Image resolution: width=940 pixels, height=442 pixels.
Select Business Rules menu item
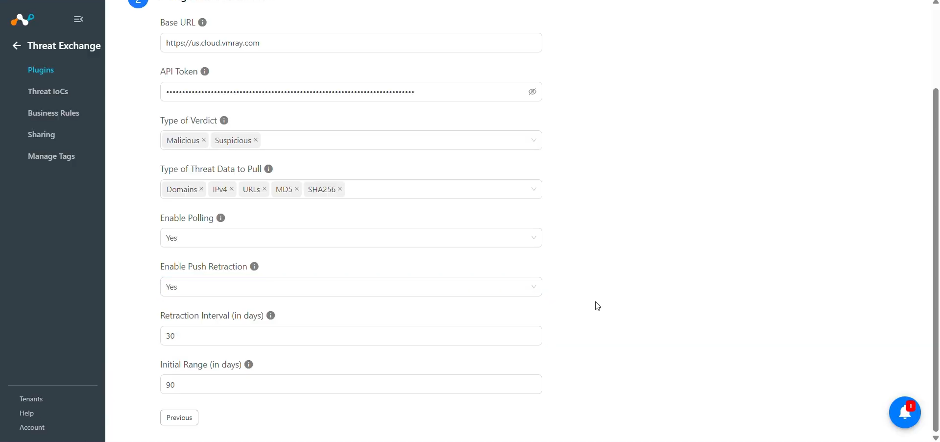click(x=53, y=113)
